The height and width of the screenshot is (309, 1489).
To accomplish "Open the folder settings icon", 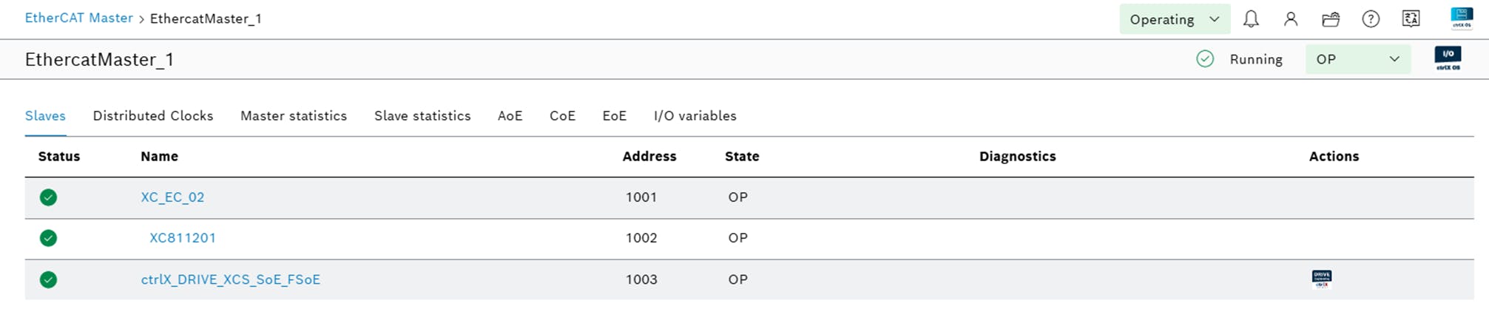I will [1331, 19].
